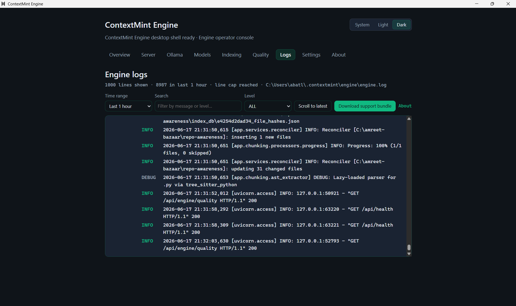
Task: Go to the About tab in navigation
Action: pyautogui.click(x=339, y=55)
